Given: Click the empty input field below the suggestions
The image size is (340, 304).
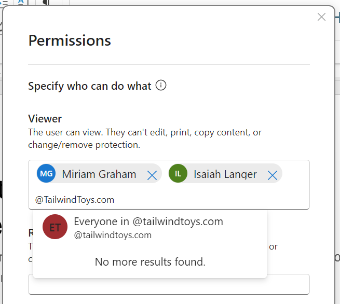Looking at the screenshot, I should point(169,285).
